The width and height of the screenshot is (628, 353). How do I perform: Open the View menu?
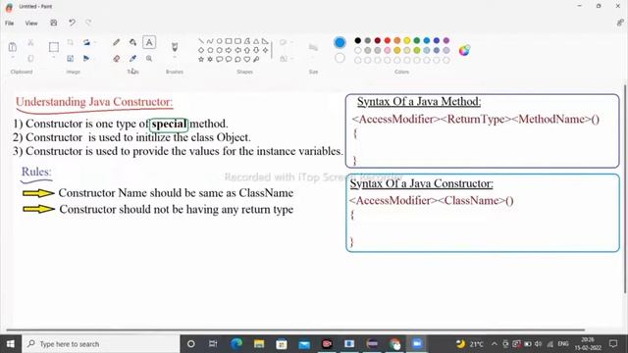pos(31,24)
